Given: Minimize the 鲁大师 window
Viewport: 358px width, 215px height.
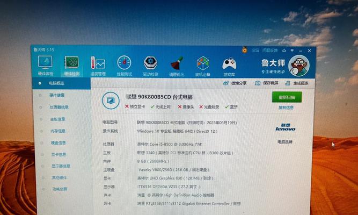Looking at the screenshot, I should [x=301, y=51].
